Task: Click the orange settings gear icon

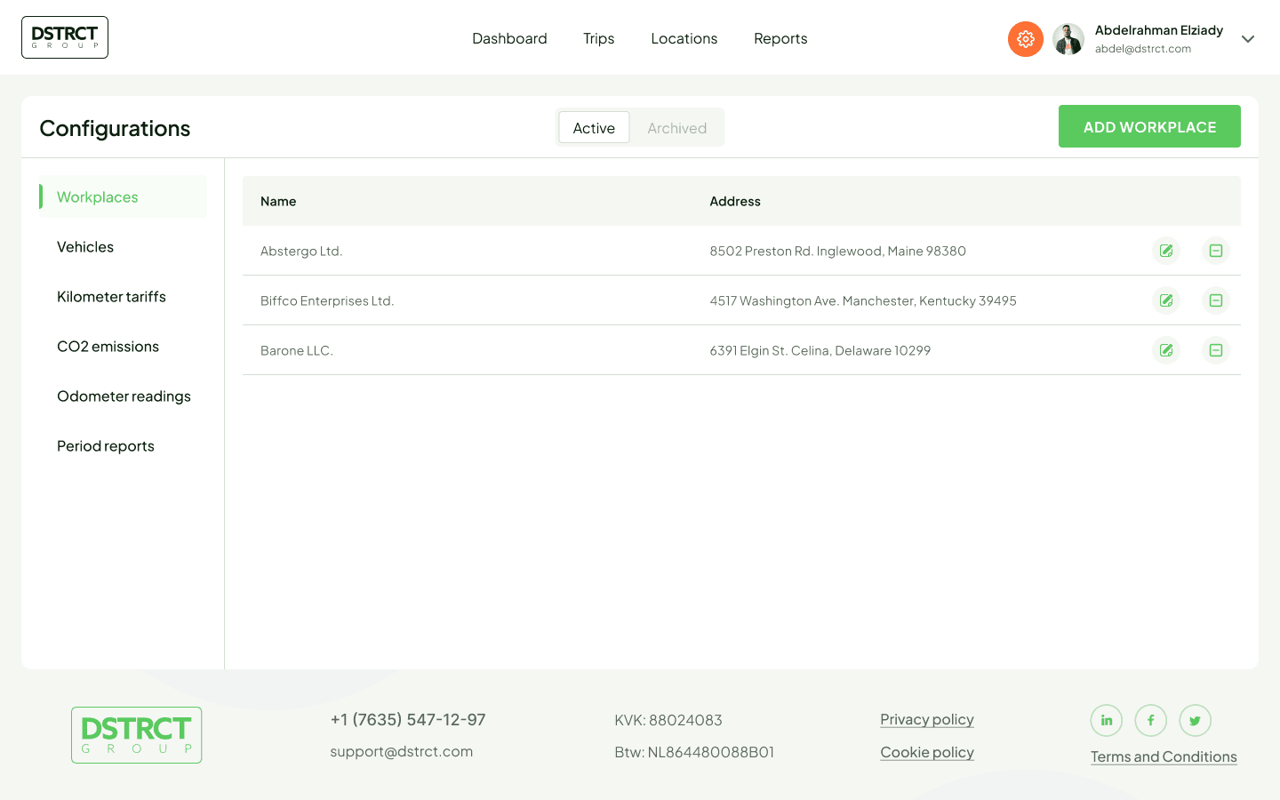Action: (1025, 39)
